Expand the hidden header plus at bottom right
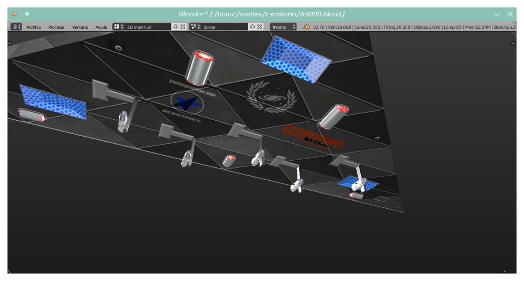Screen dimensions: 524x281 [505, 271]
